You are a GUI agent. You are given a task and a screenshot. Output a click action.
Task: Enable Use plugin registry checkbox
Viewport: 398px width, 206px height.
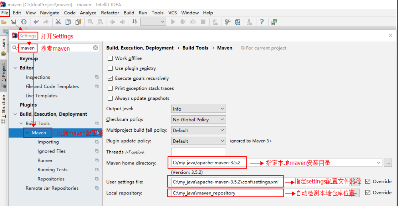[110, 68]
